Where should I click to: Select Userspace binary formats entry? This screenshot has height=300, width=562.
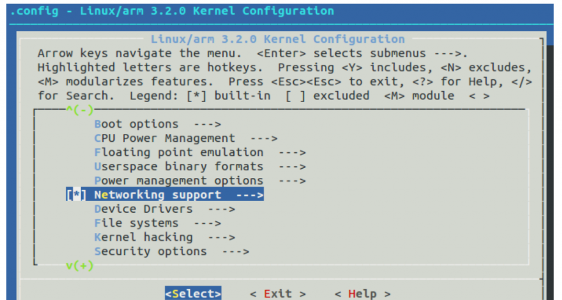click(178, 166)
